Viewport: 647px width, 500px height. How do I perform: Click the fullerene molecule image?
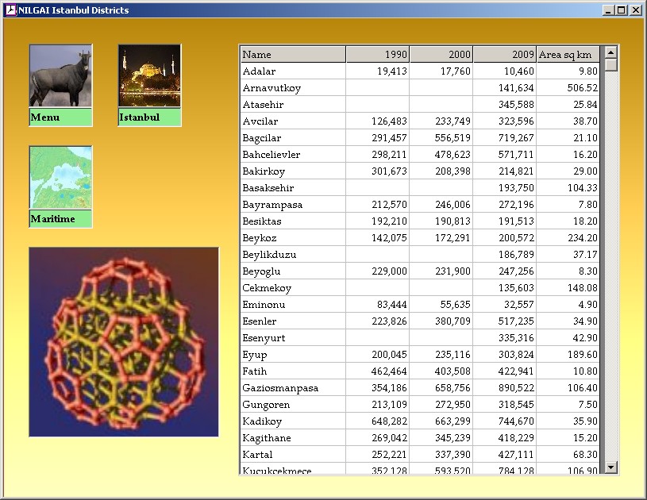tap(124, 342)
